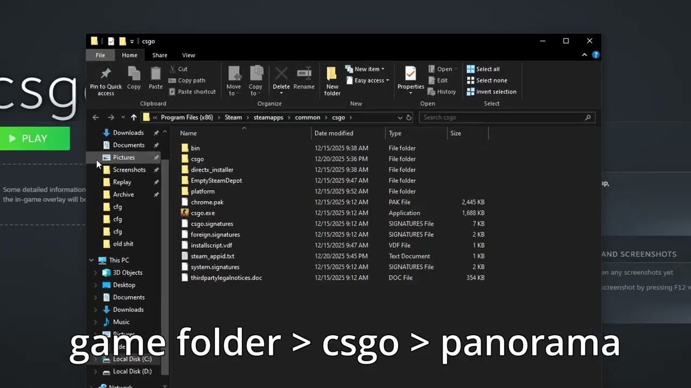
Task: Click the Steam breadcrumb segment
Action: [233, 117]
